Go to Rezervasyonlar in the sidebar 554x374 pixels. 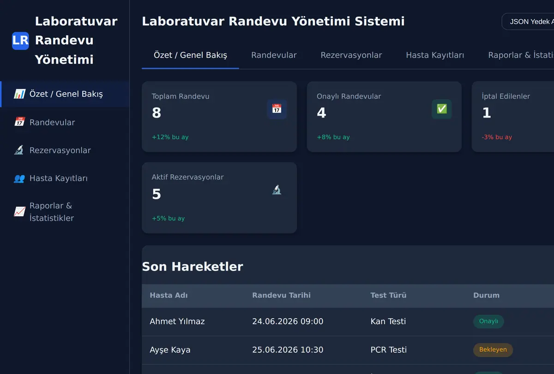(x=65, y=150)
